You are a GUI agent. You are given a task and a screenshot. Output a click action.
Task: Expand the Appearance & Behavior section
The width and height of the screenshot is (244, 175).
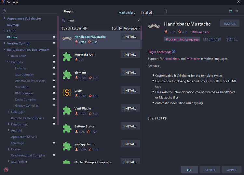pyautogui.click(x=4, y=18)
